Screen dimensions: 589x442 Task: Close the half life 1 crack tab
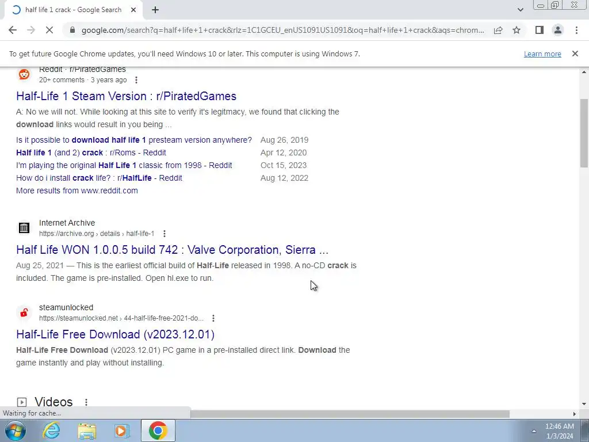tap(133, 10)
